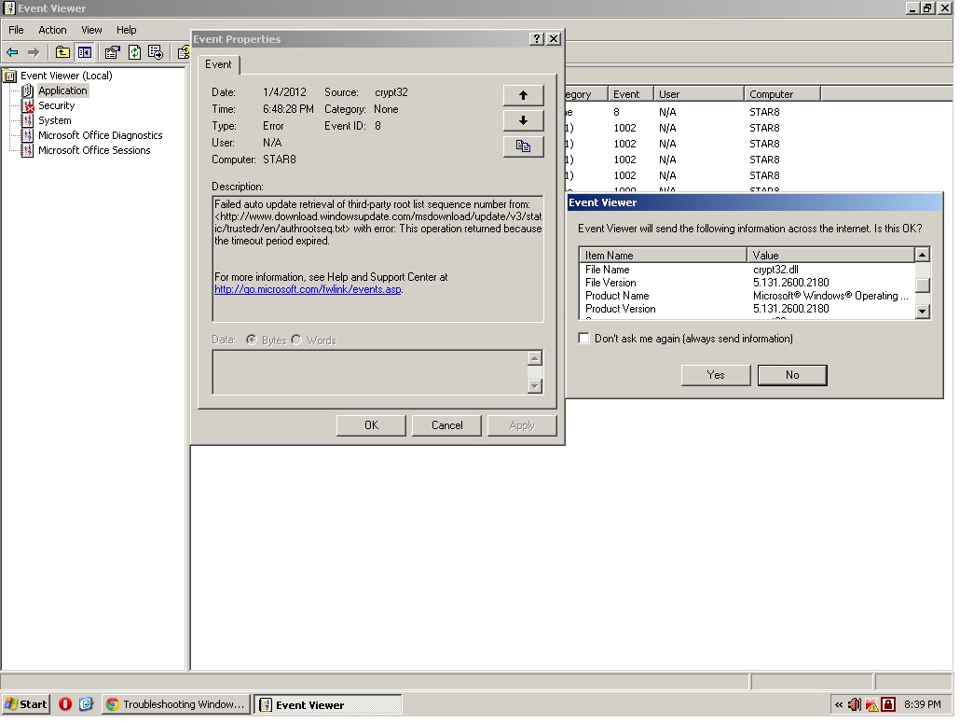The width and height of the screenshot is (960, 723).
Task: Open the Action menu
Action: (52, 30)
